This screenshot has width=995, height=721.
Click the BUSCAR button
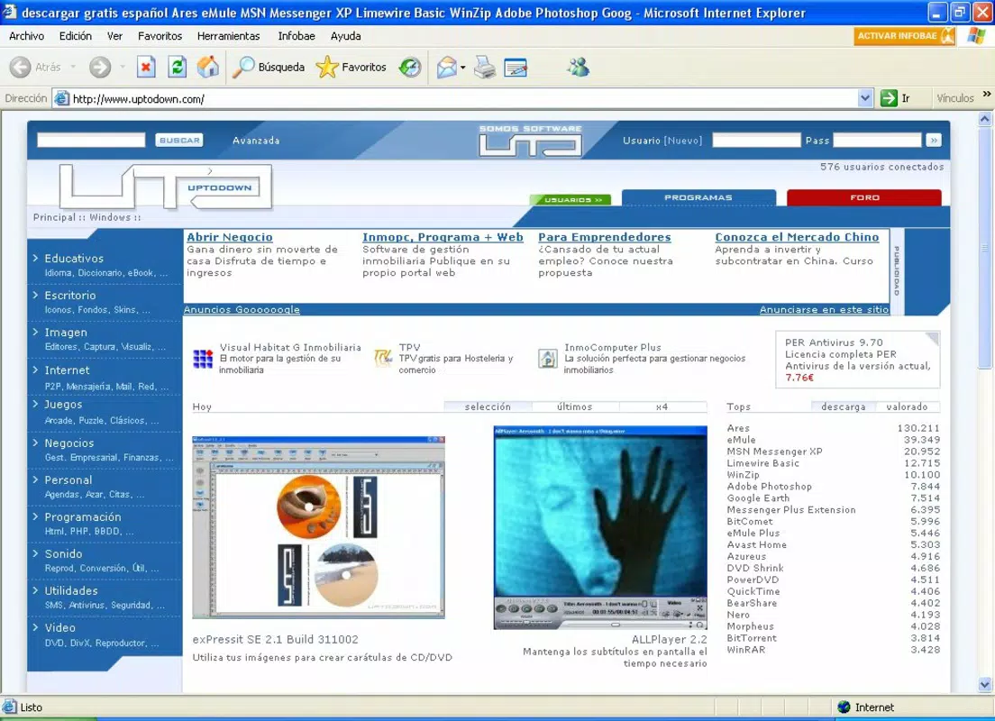tap(179, 141)
